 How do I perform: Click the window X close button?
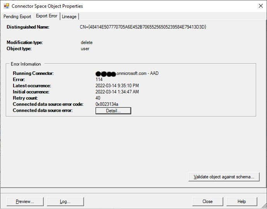(261, 6)
